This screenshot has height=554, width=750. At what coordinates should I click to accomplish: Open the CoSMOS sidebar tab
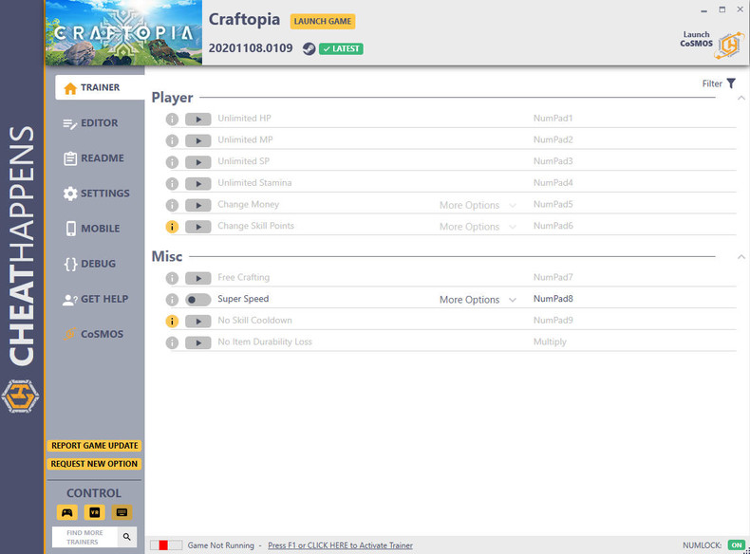click(94, 334)
